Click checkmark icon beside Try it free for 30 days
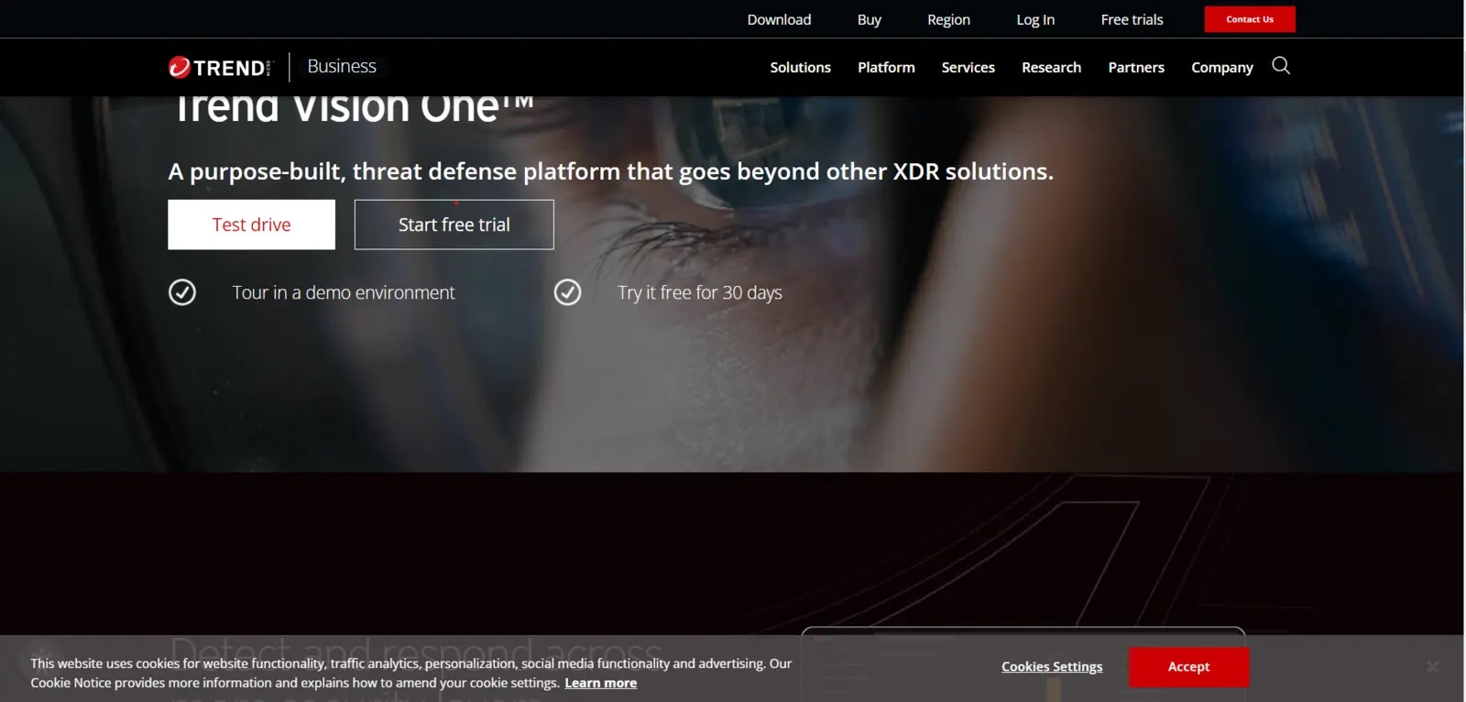 pyautogui.click(x=568, y=292)
